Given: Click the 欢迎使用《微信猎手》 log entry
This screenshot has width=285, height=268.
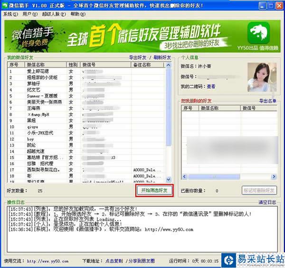Looking at the screenshot, I should click(101, 230).
